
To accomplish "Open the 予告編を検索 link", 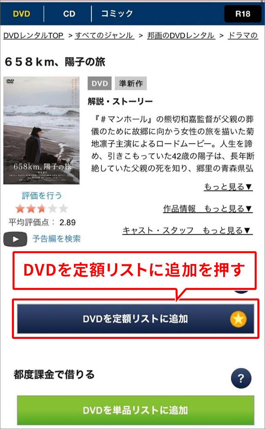I will click(x=56, y=239).
